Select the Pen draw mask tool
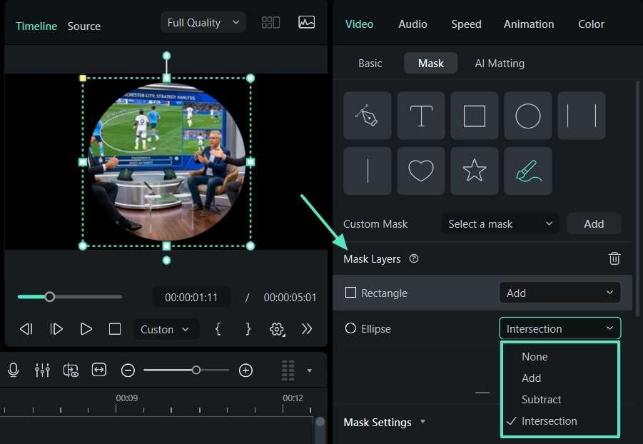This screenshot has height=444, width=643. click(368, 116)
